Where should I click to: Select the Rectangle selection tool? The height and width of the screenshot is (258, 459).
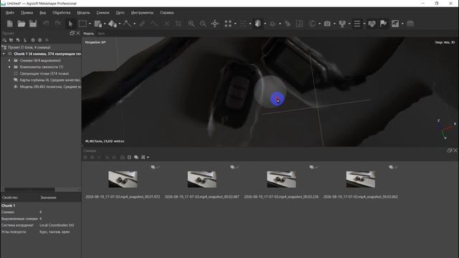(x=82, y=24)
